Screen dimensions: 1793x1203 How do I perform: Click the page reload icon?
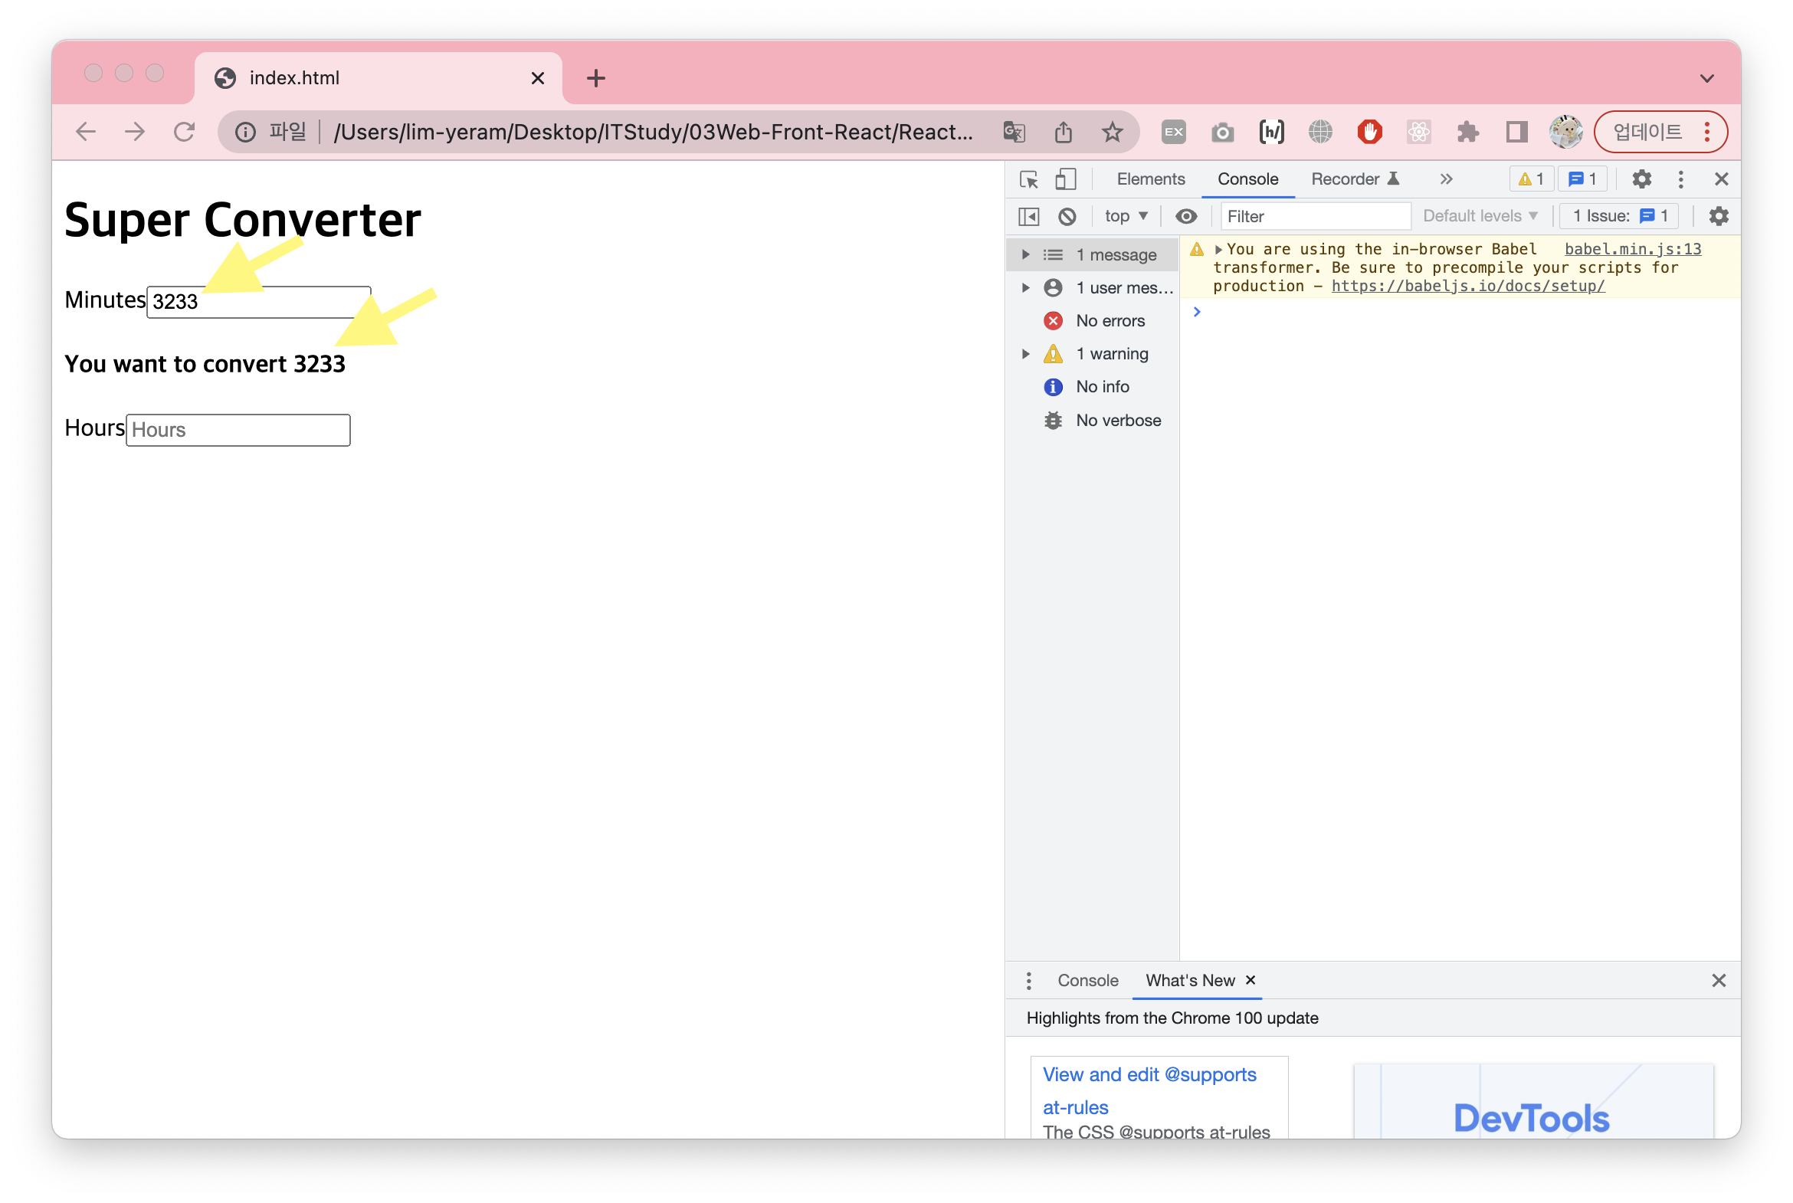(184, 132)
